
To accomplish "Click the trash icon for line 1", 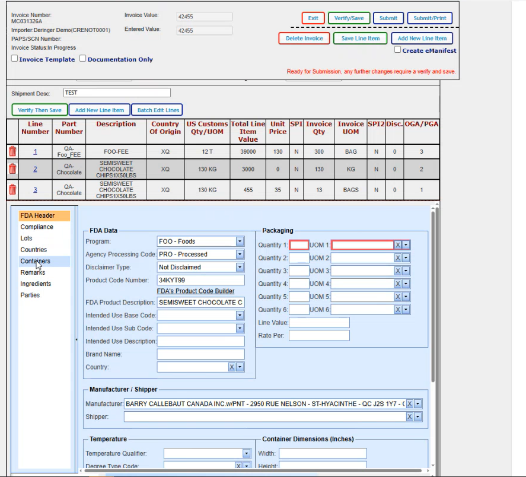I will click(12, 151).
